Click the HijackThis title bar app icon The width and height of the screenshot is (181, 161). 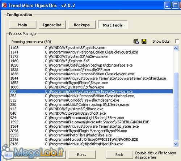point(4,5)
